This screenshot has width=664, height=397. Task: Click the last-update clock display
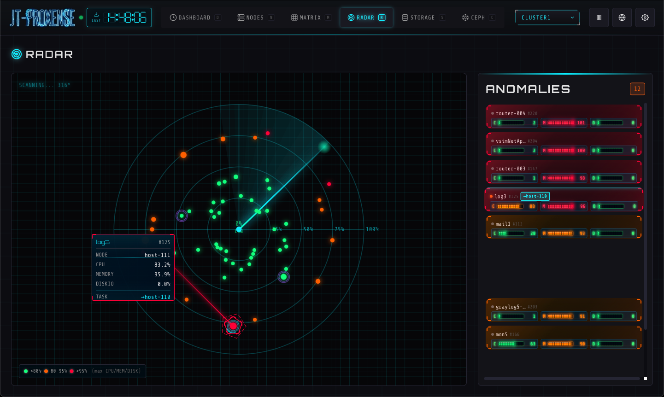(119, 18)
